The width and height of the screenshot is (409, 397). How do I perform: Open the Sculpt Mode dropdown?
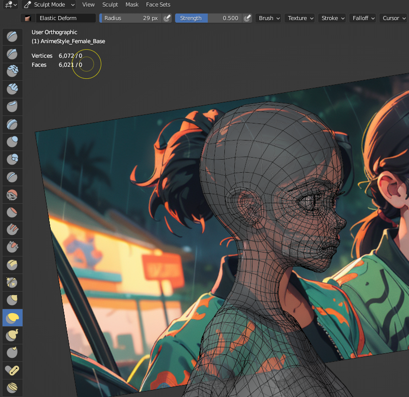pyautogui.click(x=49, y=5)
